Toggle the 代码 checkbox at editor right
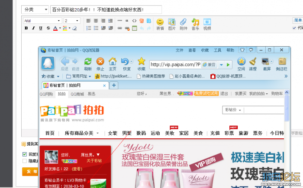Image resolution: width=303 pixels, height=188 pixels. point(294,28)
